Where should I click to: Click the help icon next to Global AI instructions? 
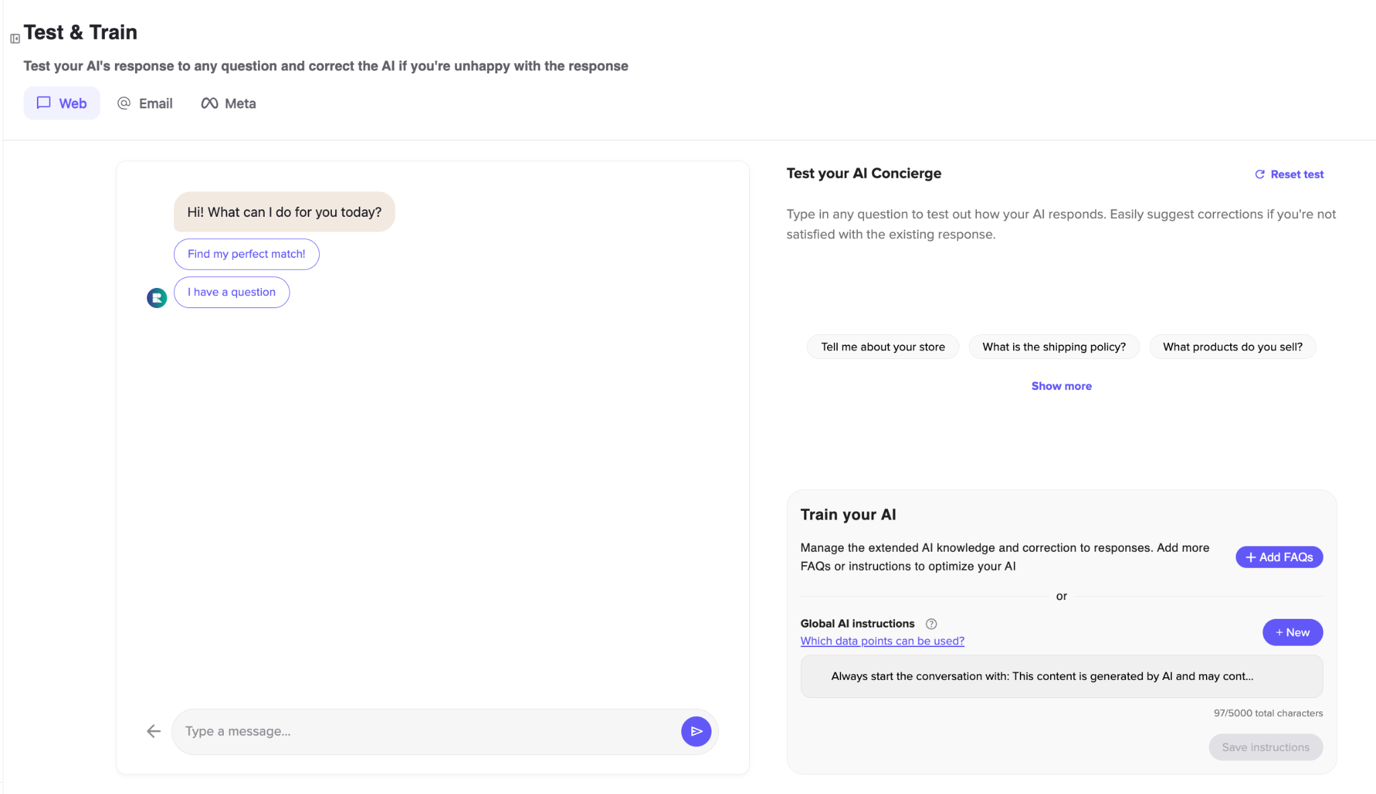931,624
